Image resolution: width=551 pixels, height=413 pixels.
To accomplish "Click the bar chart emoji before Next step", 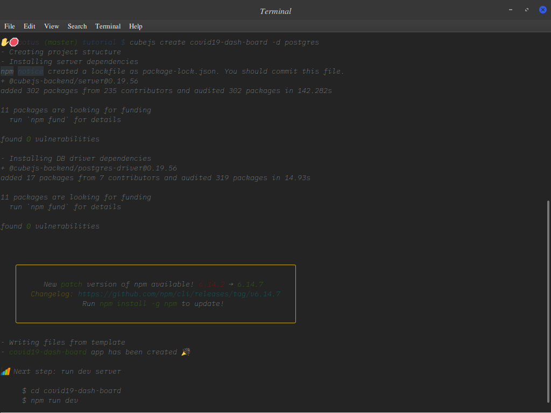I will pos(5,371).
